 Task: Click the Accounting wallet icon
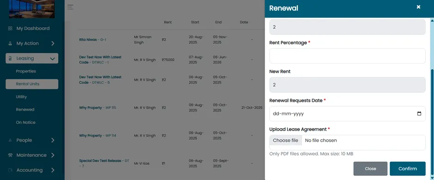pyautogui.click(x=10, y=170)
